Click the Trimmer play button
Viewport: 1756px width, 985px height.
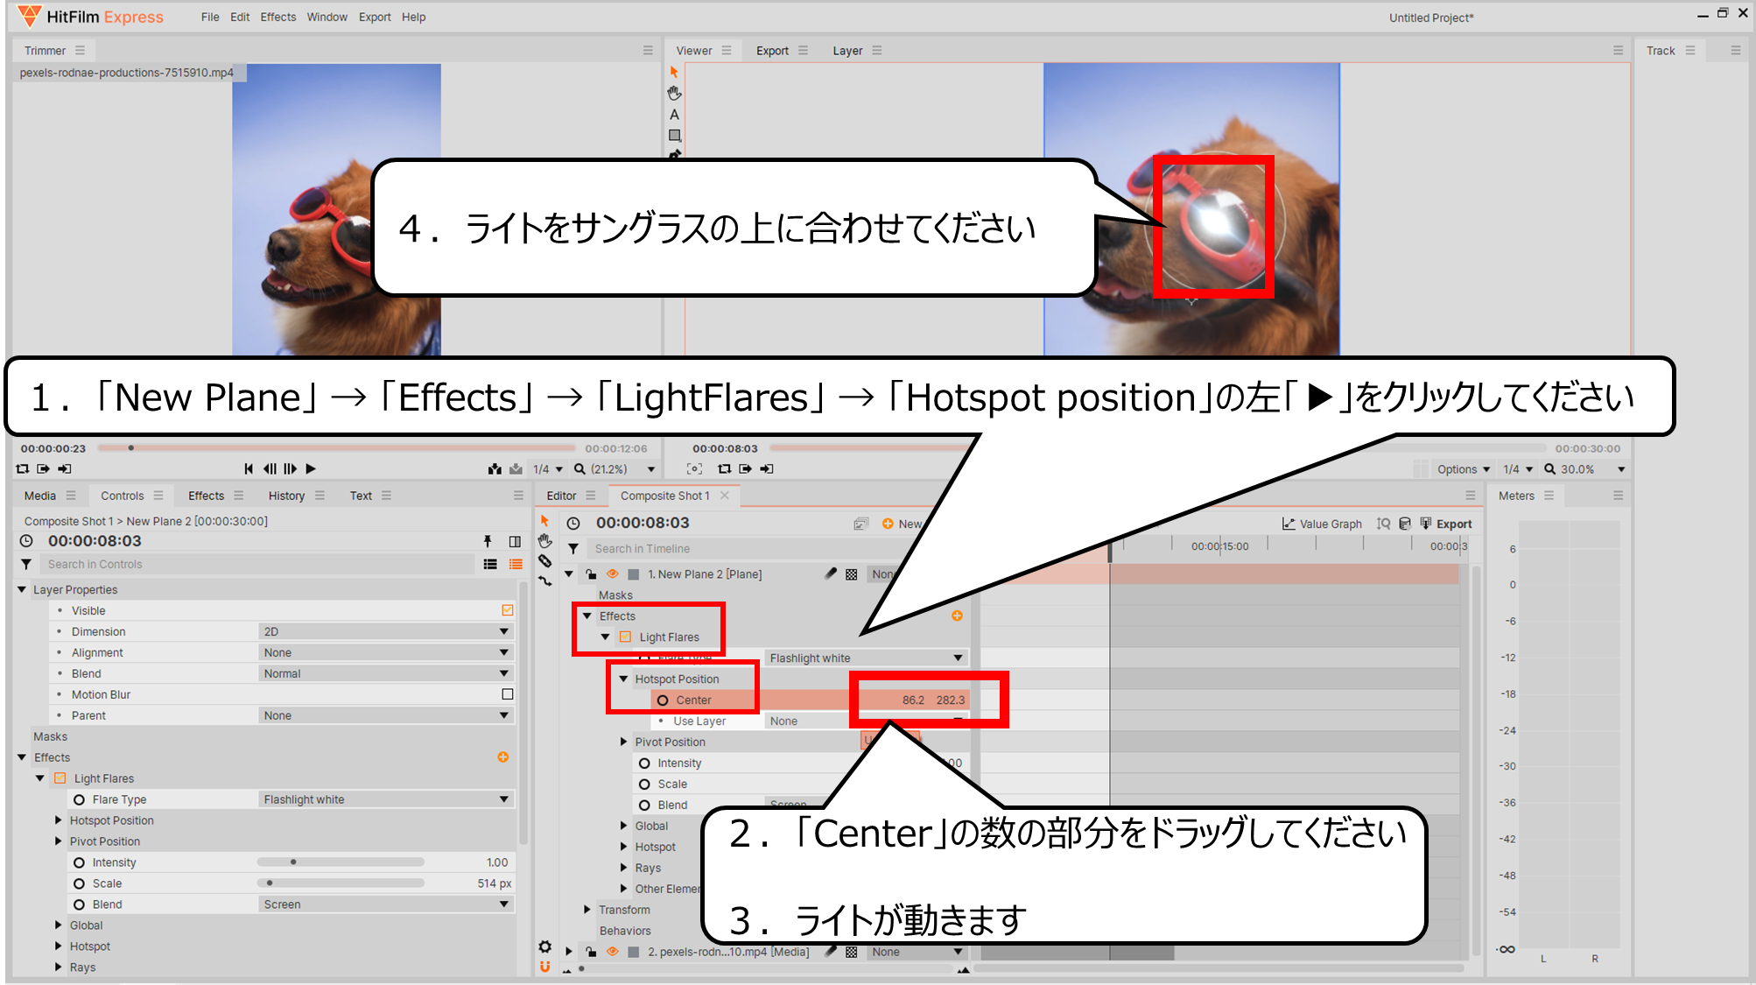tap(311, 469)
